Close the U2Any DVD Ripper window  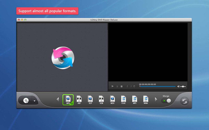point(19,20)
